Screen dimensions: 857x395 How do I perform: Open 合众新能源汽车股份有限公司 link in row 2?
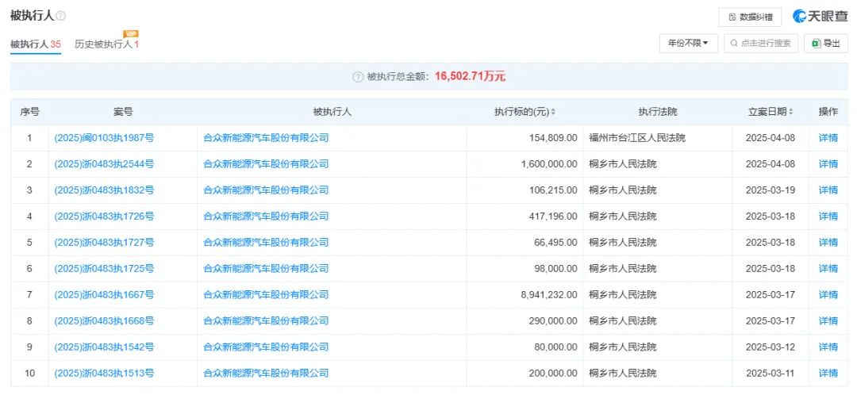tap(266, 164)
